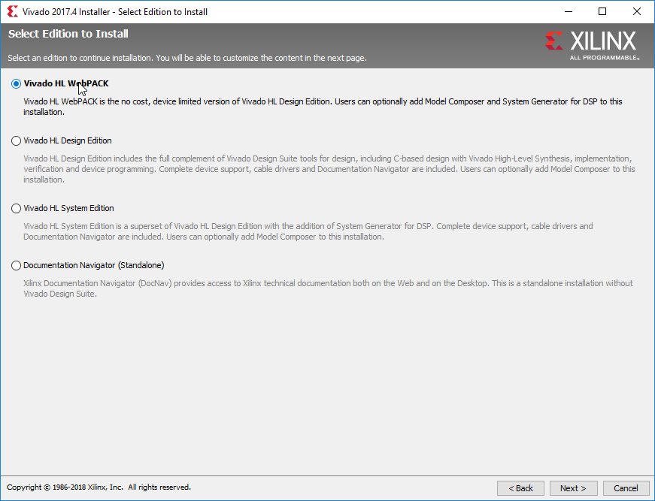Image resolution: width=655 pixels, height=501 pixels.
Task: Go to the next installer page
Action: (x=573, y=488)
